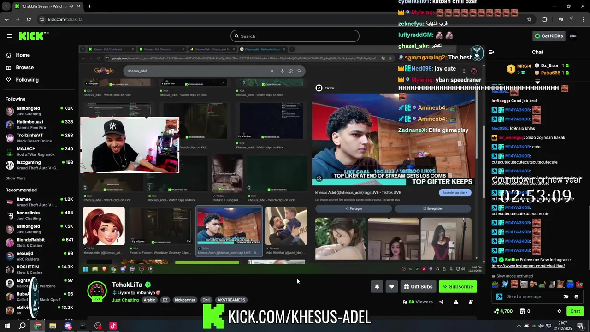Click Show more under Following
Screen dimensions: 590x332
pyautogui.click(x=16, y=178)
